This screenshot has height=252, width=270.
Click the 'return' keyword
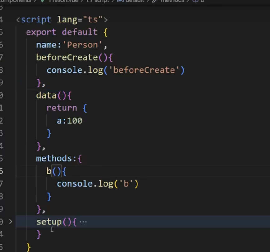62,108
